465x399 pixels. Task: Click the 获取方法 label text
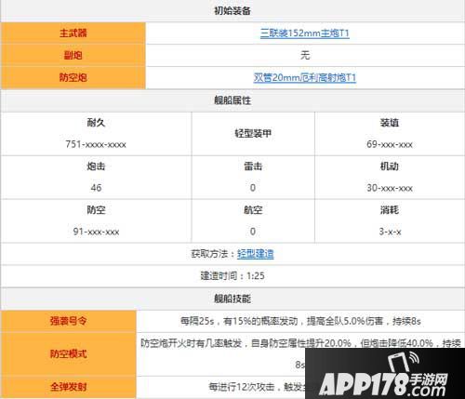pyautogui.click(x=209, y=254)
